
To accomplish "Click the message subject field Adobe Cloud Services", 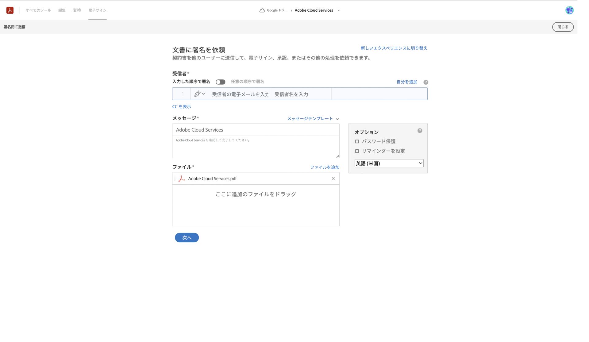I will click(x=256, y=130).
